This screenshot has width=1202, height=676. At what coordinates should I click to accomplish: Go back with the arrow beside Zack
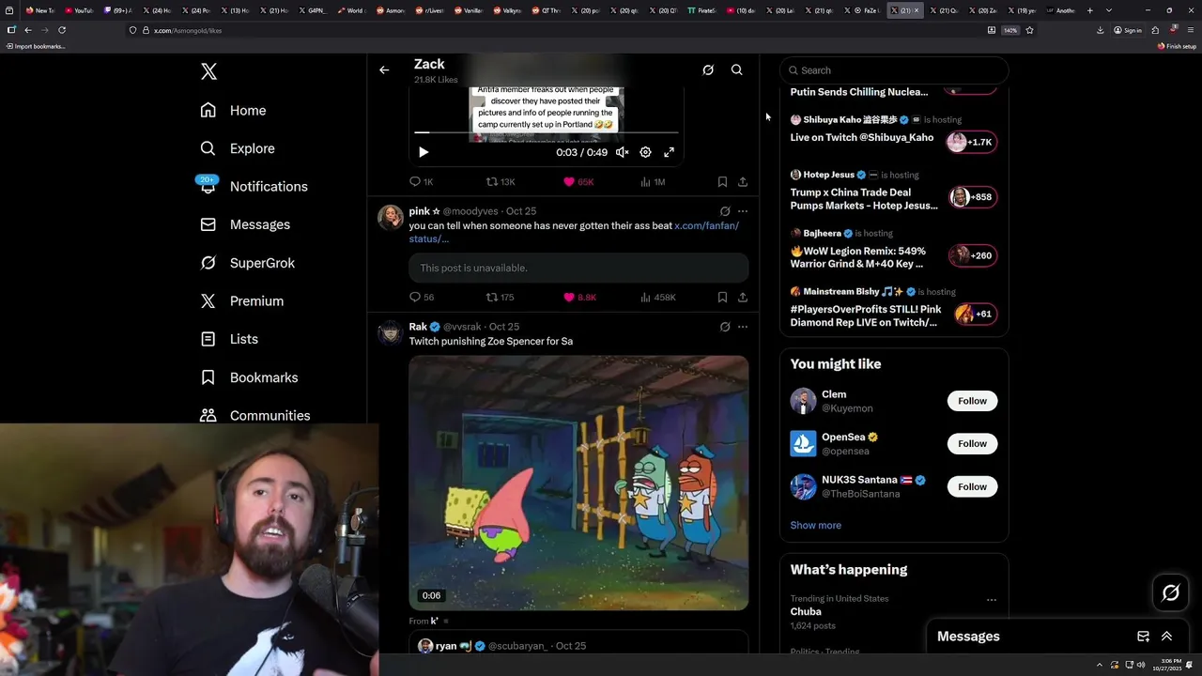384,69
